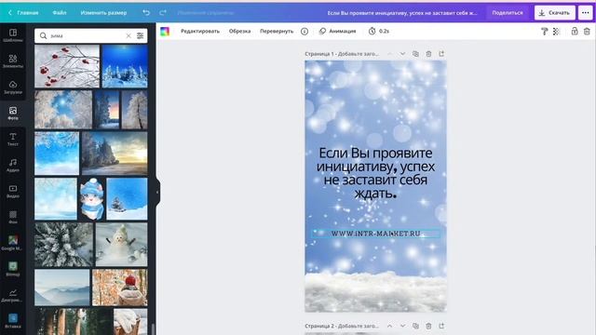
Task: Select the WWW.INTR-MARKET.RU text on canvas
Action: pyautogui.click(x=375, y=234)
